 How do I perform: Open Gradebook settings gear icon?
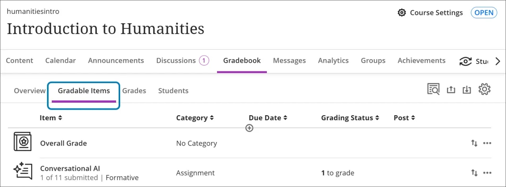click(x=484, y=90)
